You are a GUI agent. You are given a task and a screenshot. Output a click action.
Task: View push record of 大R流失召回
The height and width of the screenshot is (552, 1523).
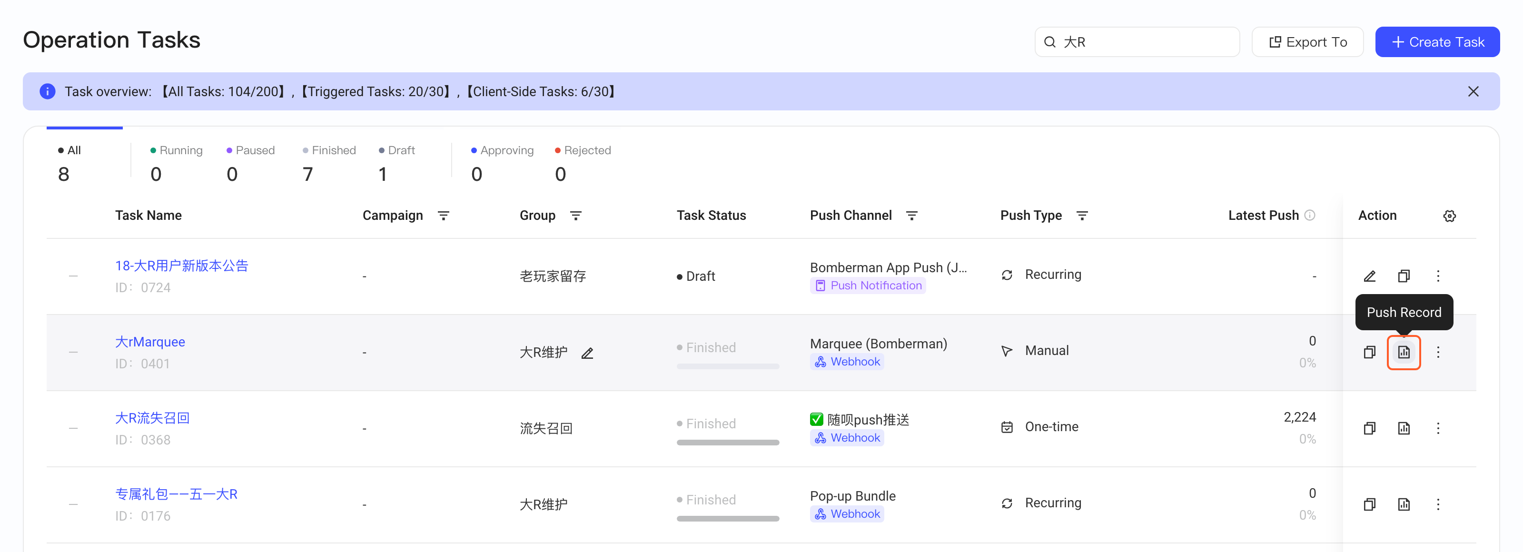click(x=1404, y=428)
